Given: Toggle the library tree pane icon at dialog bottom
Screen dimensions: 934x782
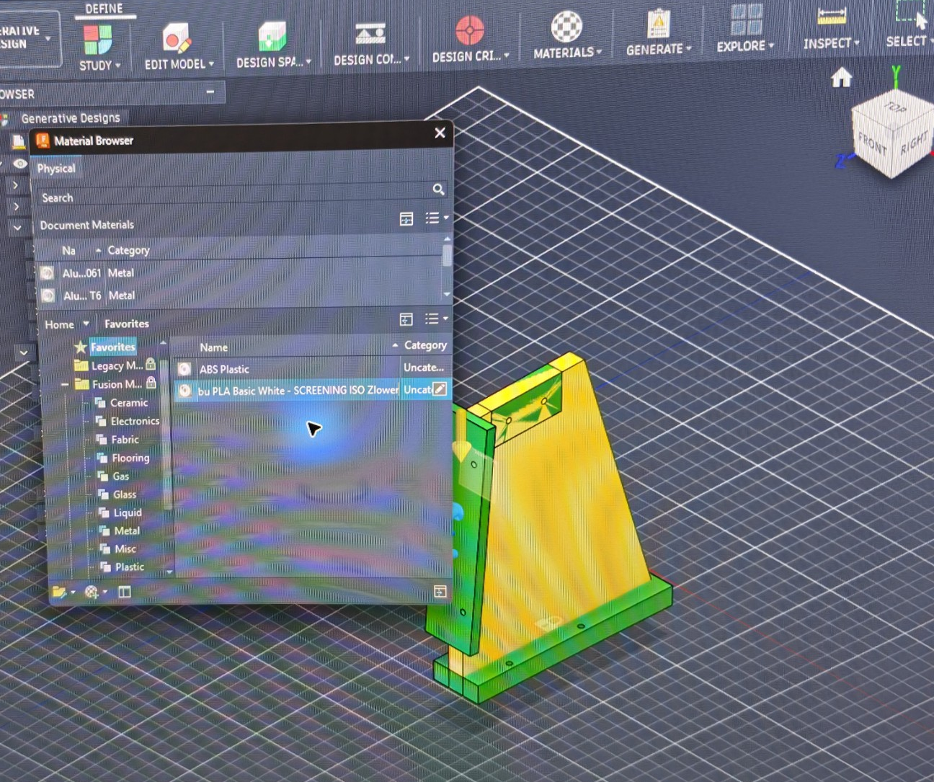Looking at the screenshot, I should [x=125, y=592].
